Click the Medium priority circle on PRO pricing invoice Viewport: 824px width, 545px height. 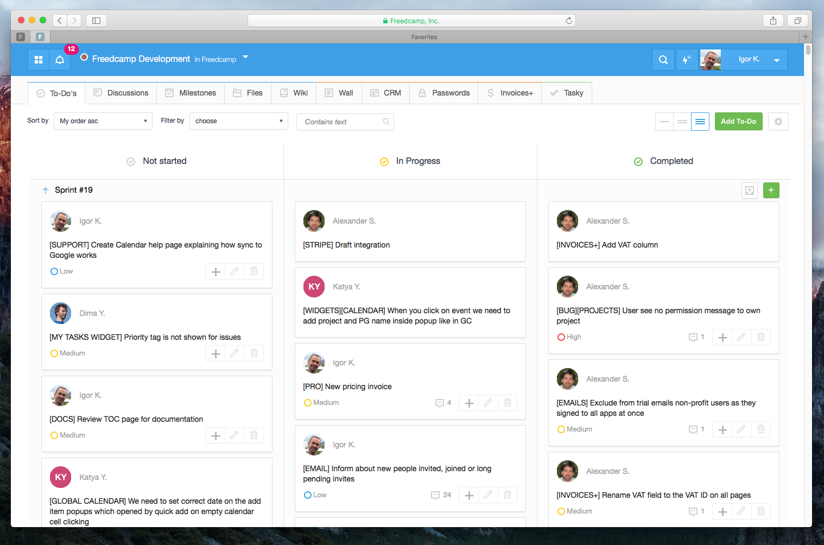(308, 403)
